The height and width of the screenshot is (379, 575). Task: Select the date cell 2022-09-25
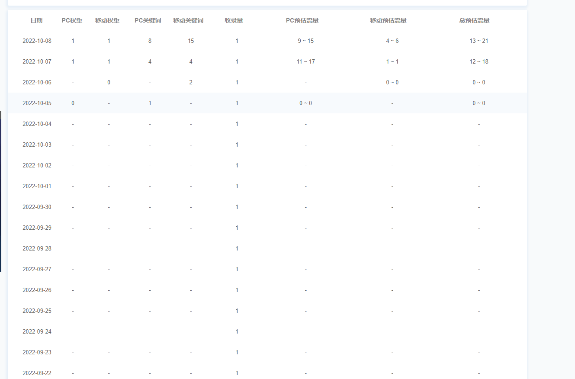coord(37,311)
